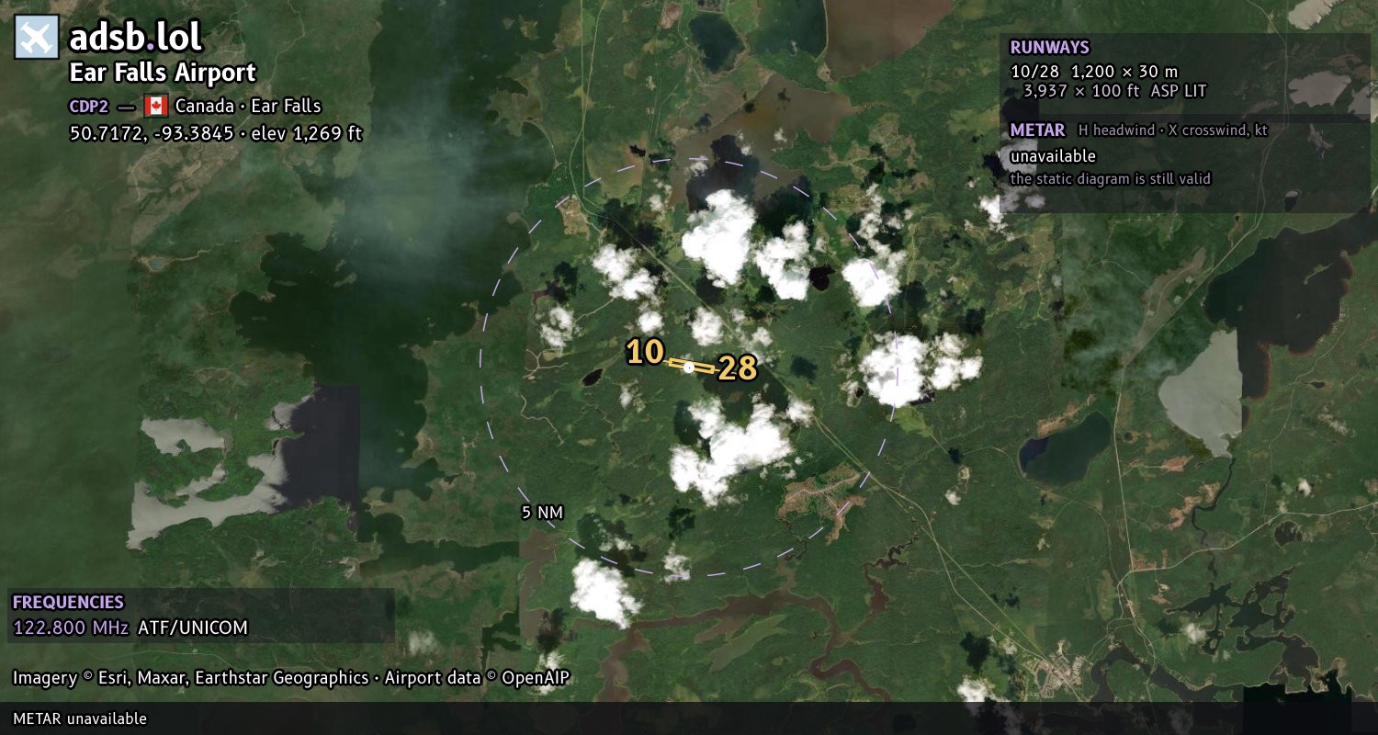Click the FREQUENCIES panel header
The width and height of the screenshot is (1378, 735).
[68, 603]
